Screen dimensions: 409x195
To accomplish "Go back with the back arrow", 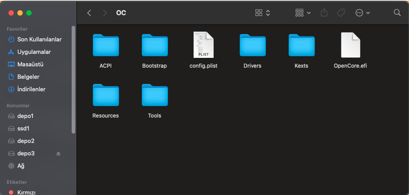I will point(89,13).
